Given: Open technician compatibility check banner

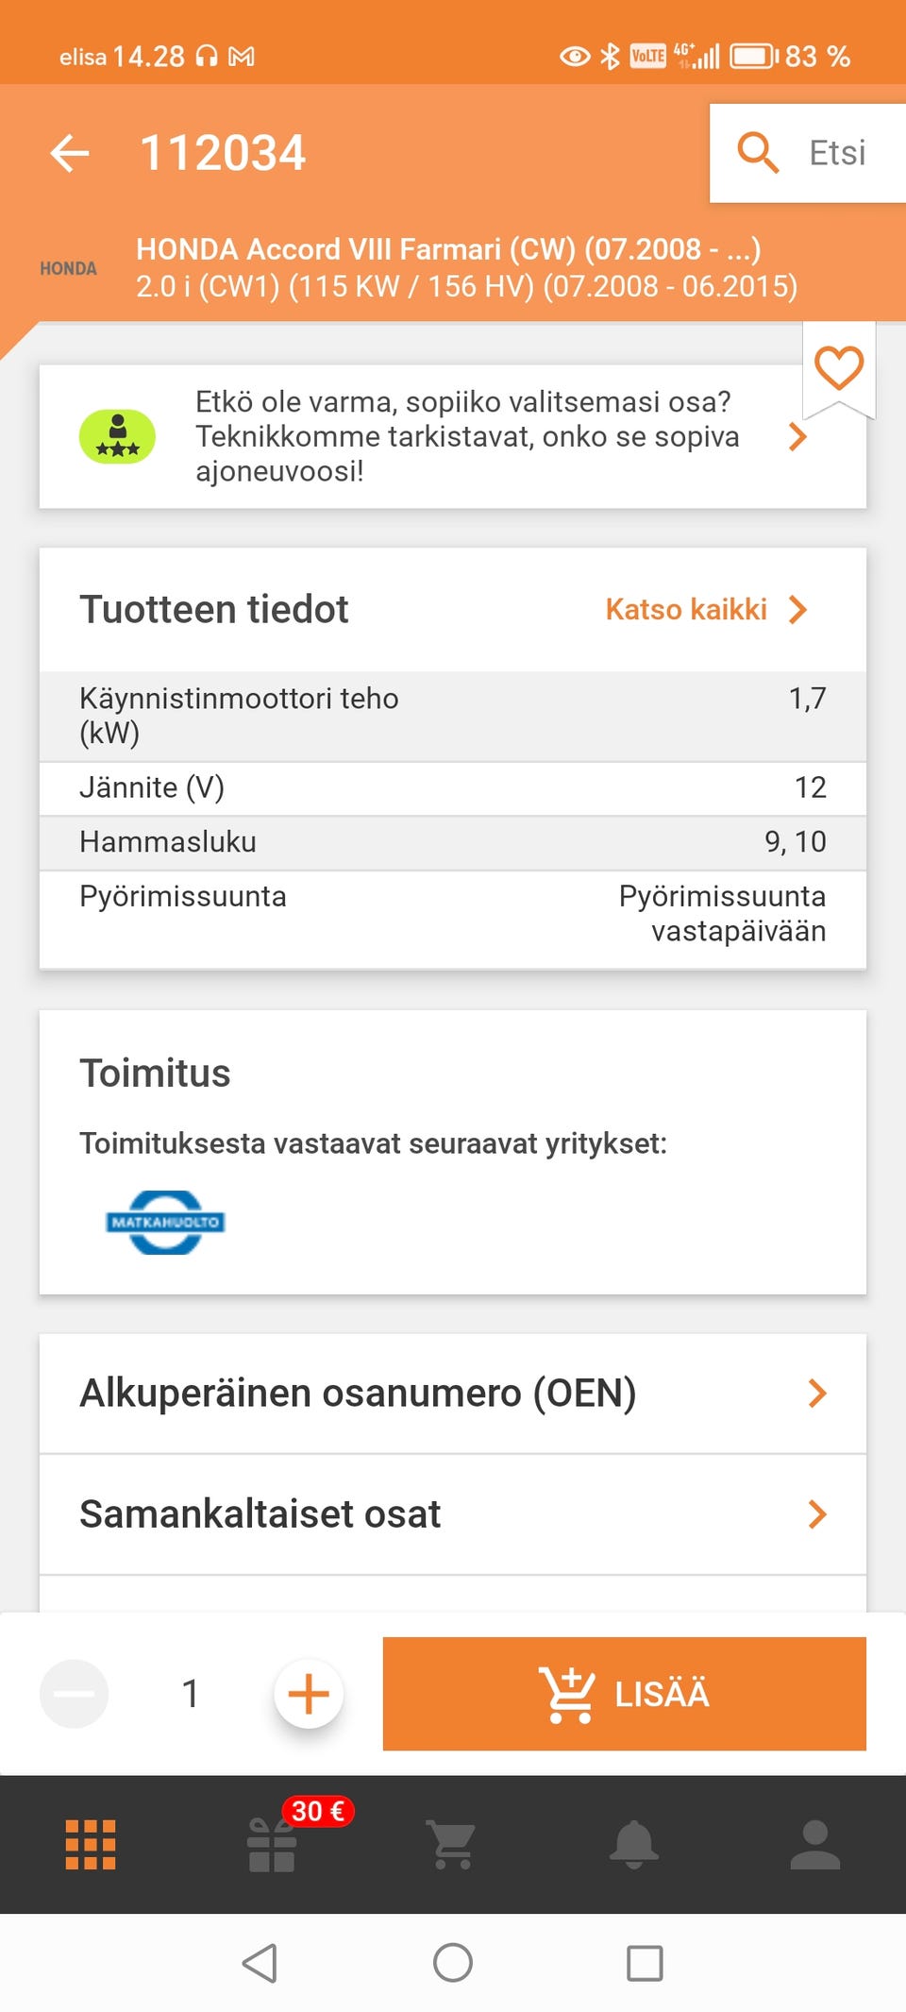Looking at the screenshot, I should click(453, 436).
